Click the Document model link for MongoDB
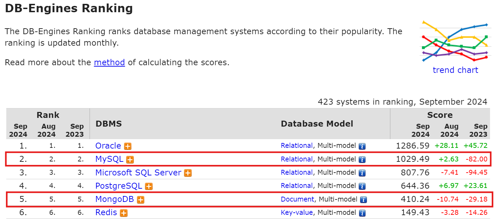Screen dimensions: 497x219 pyautogui.click(x=298, y=199)
